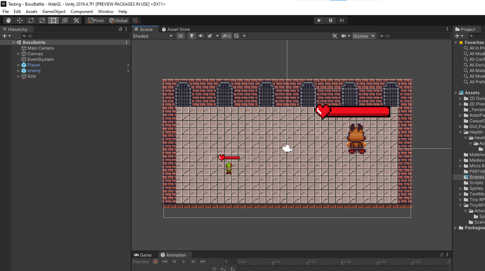Toggle 2D view mode in Scene
Screen dimensions: 485x271
[180, 36]
